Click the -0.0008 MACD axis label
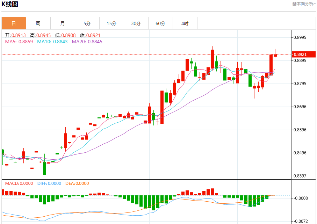317x224 pixels. [x=301, y=198]
